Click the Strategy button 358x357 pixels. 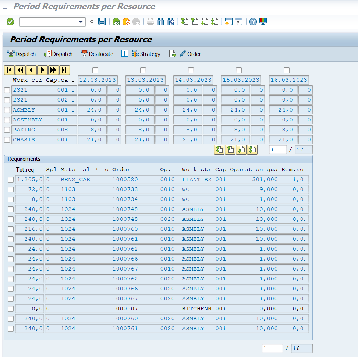click(x=146, y=54)
